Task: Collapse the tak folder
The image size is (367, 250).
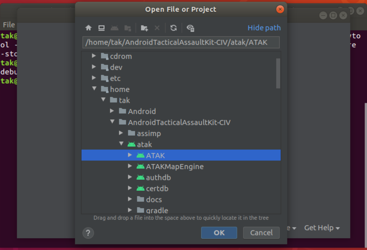Action: coord(103,100)
